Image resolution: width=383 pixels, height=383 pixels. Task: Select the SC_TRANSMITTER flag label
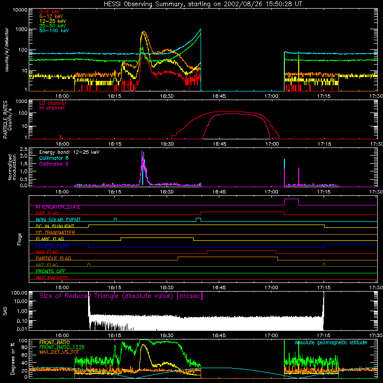click(x=56, y=233)
